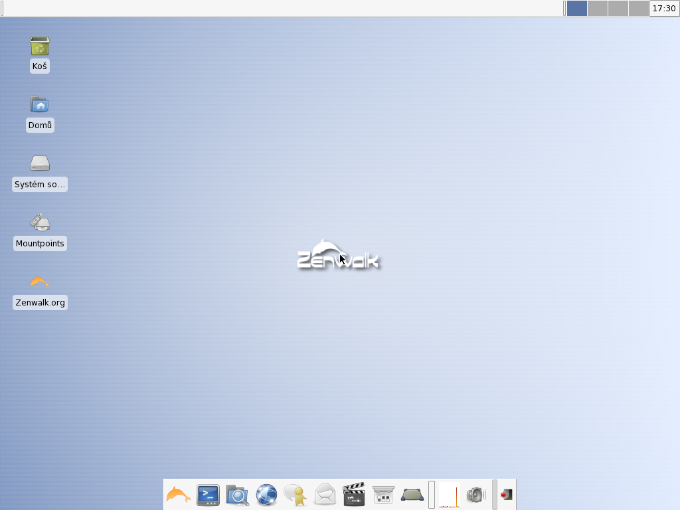Click the Systém so... label text
This screenshot has height=510, width=680.
(x=39, y=185)
